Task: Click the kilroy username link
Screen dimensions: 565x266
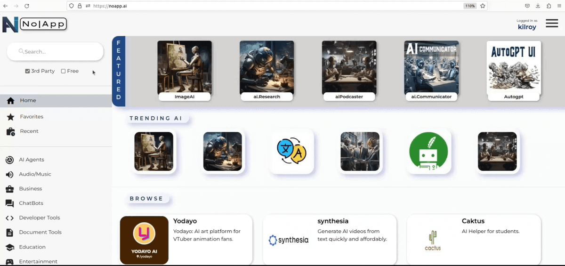Action: click(x=527, y=27)
